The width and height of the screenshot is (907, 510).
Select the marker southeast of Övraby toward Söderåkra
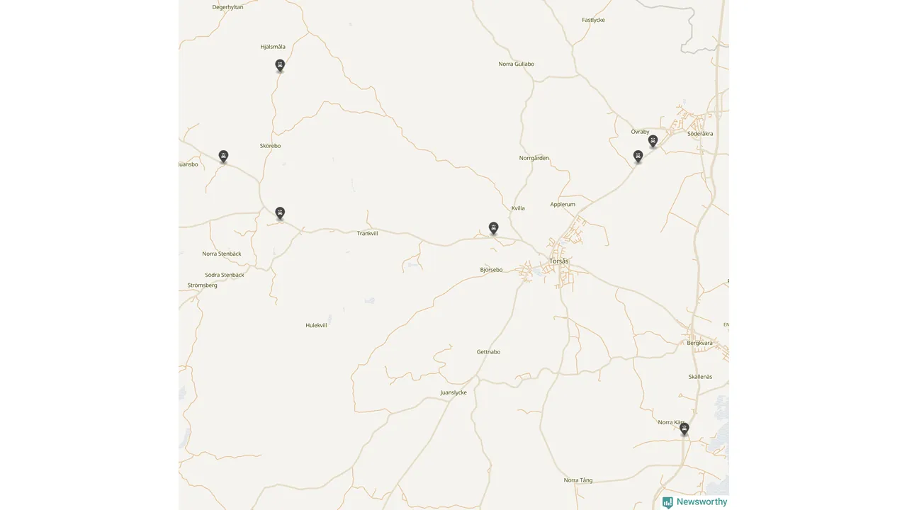[653, 141]
